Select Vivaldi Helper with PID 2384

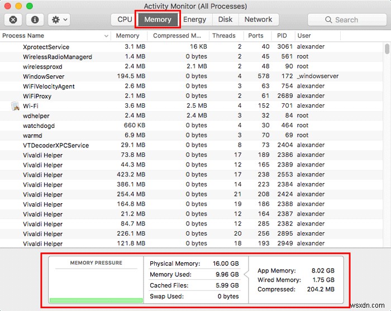[x=192, y=185]
